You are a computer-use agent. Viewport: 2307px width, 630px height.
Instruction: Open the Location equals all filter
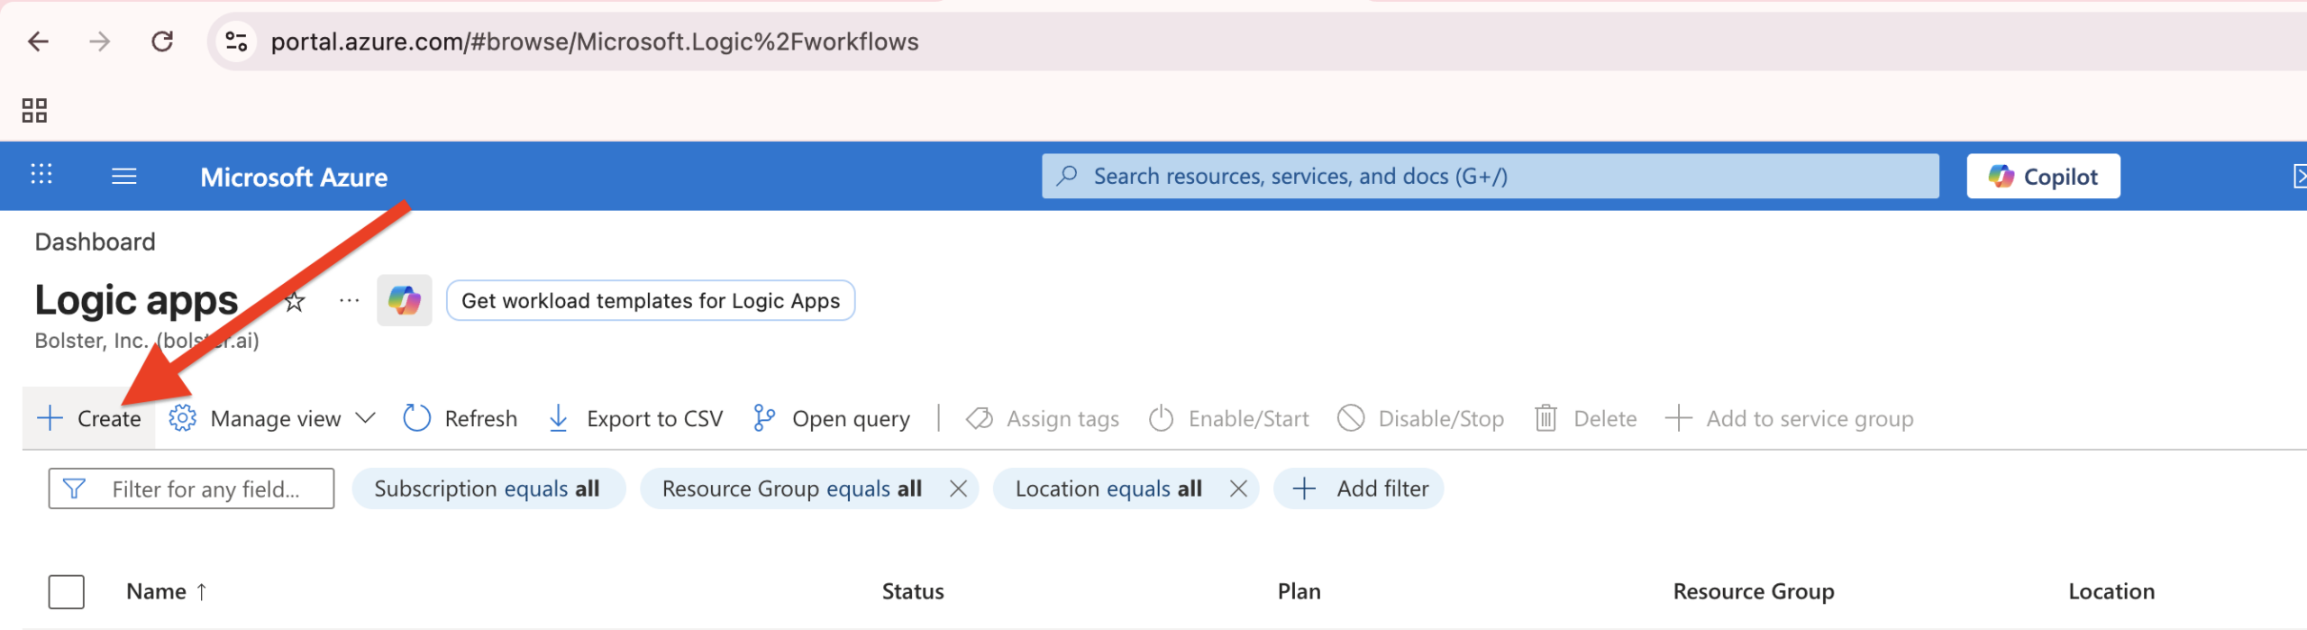click(x=1108, y=489)
